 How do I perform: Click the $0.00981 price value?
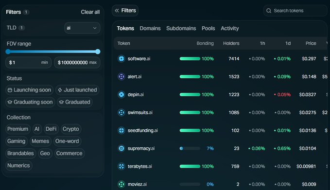[x=306, y=167]
